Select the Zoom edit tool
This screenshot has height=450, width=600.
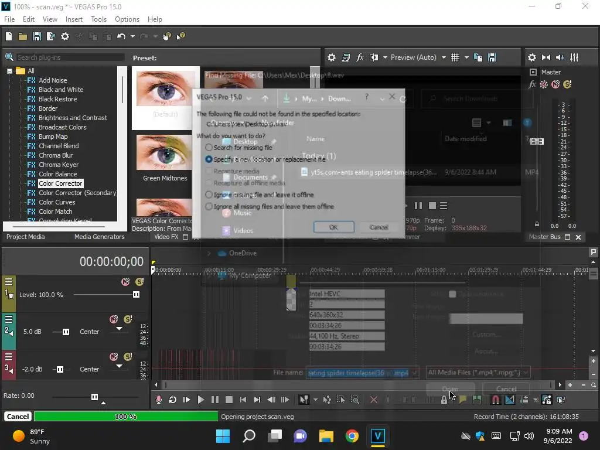(x=355, y=400)
